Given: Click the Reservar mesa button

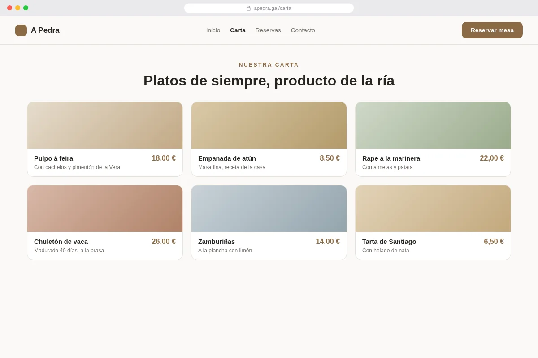Looking at the screenshot, I should click(492, 30).
